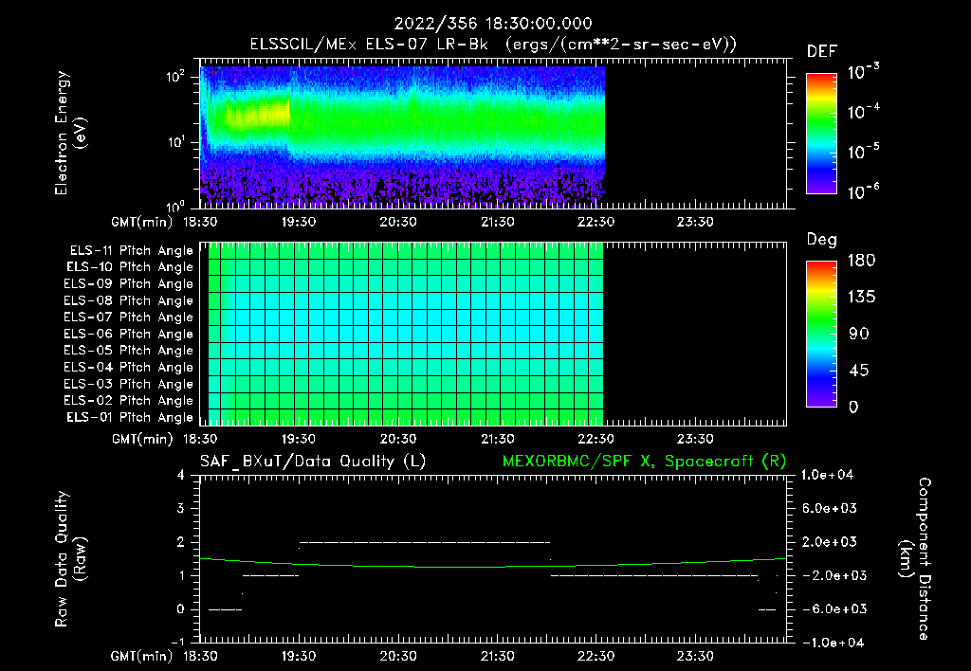The height and width of the screenshot is (671, 971).
Task: Click the green MEXORBMC/SPF X, Spacecraft (R) title
Action: tap(644, 462)
